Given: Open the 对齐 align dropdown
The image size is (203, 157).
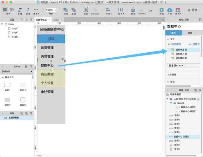Looking at the screenshot, I should click(108, 11).
